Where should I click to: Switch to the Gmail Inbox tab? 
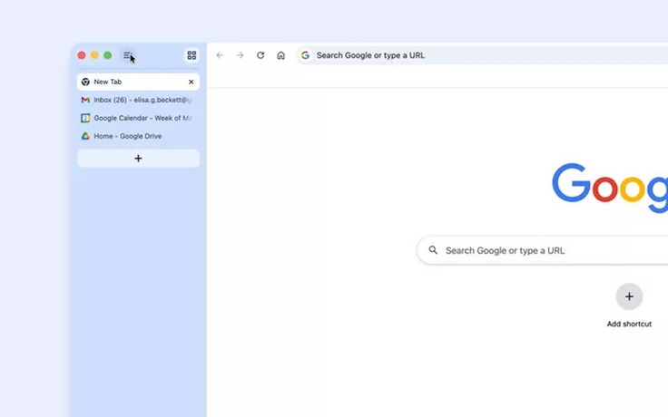[138, 100]
